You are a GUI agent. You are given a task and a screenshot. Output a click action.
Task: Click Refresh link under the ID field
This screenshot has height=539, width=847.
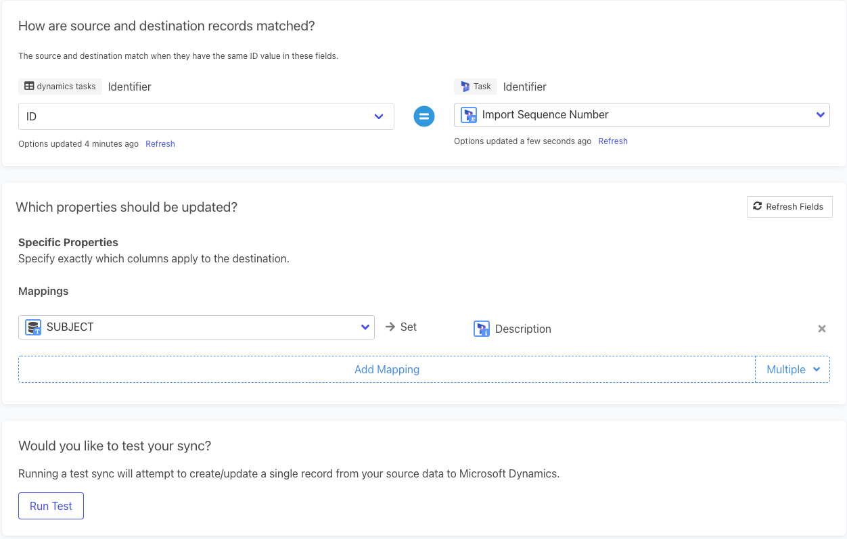[160, 144]
